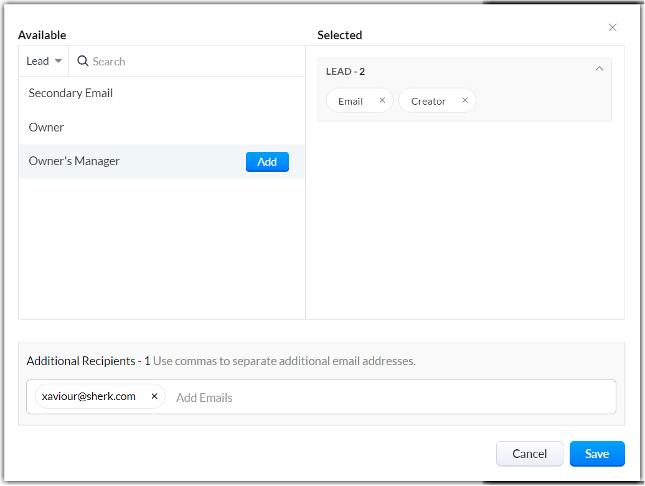Close the recipients dialog with the X
Viewport: 645px width, 486px height.
[x=613, y=27]
